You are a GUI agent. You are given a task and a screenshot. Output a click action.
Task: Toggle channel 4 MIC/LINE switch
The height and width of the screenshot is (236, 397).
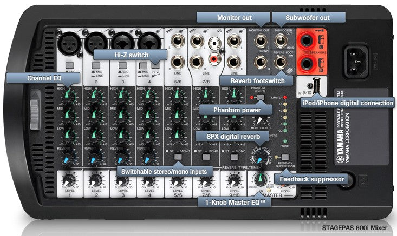click(x=144, y=66)
